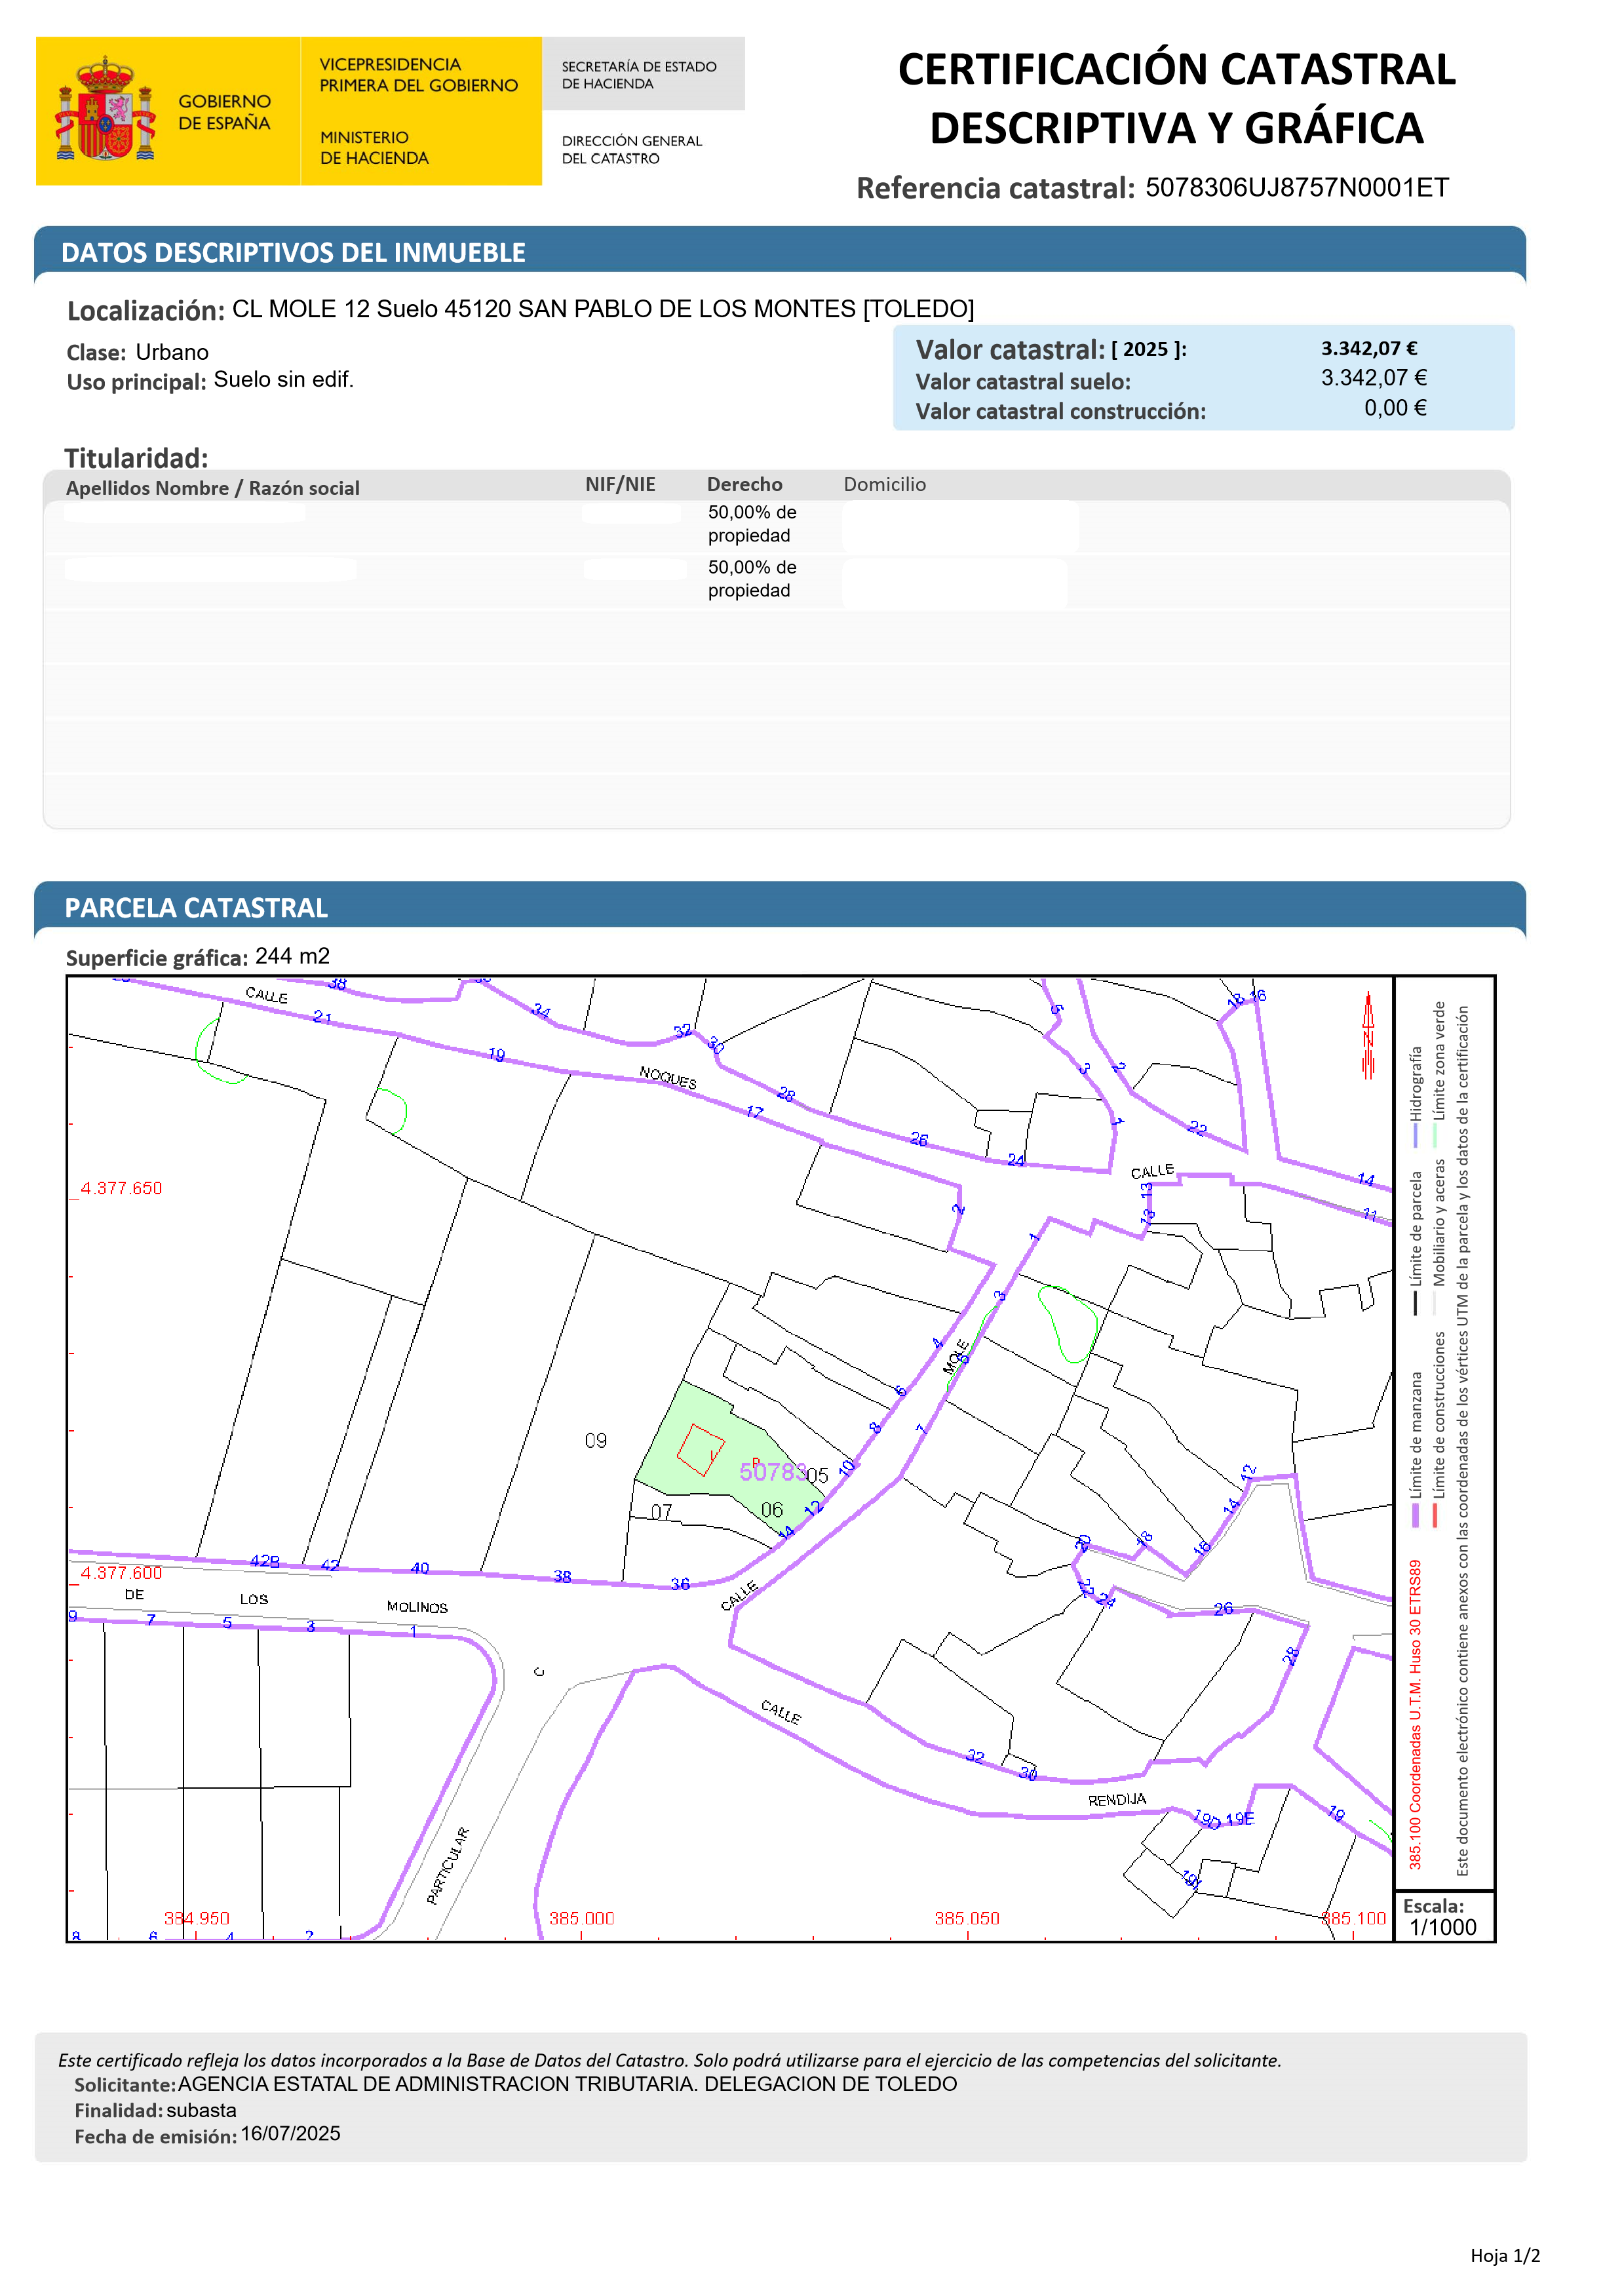
Task: Click the DATOS DESCRIPTIVOS DEL INMUEBLE header
Action: (x=293, y=252)
